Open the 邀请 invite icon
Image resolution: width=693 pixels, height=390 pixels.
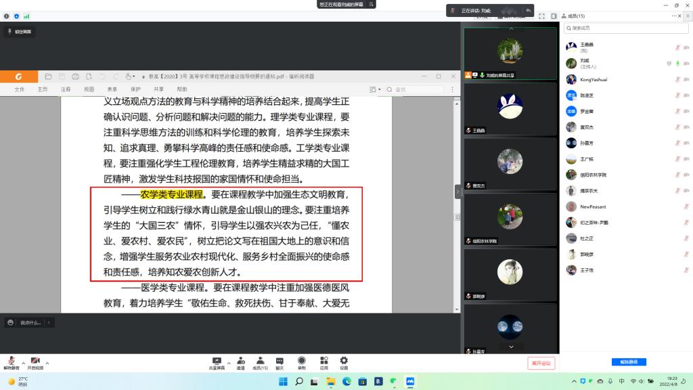(240, 362)
